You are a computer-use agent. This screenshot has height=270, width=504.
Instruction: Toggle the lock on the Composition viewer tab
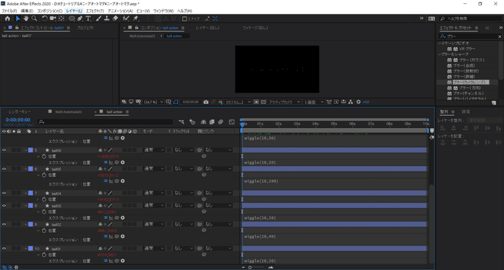(x=137, y=28)
